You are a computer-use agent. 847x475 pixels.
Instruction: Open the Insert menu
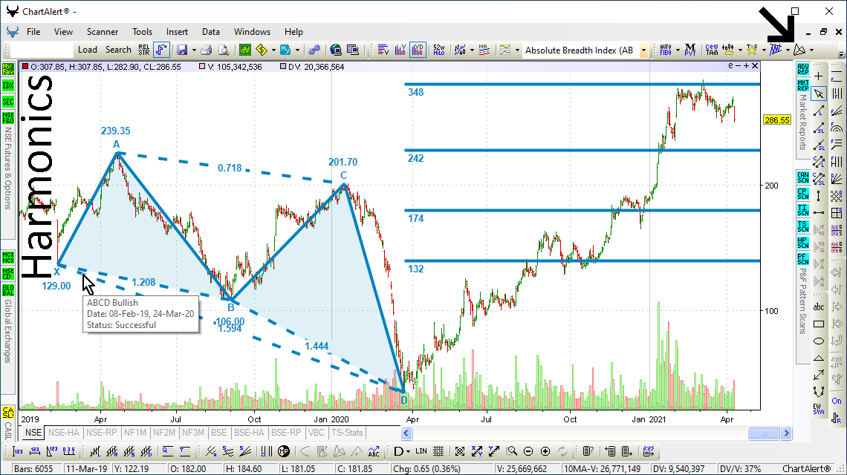click(x=177, y=32)
